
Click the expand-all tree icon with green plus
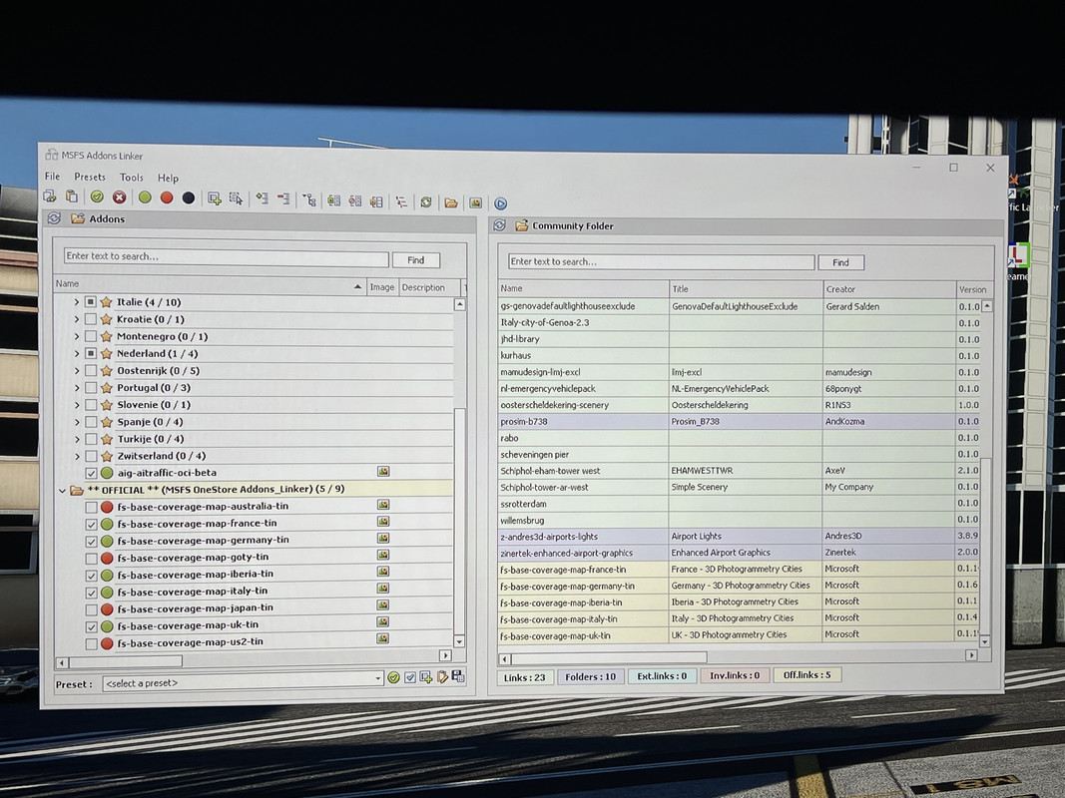(x=262, y=199)
